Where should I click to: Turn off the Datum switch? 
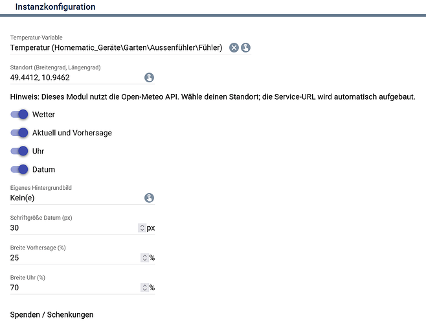pos(19,170)
